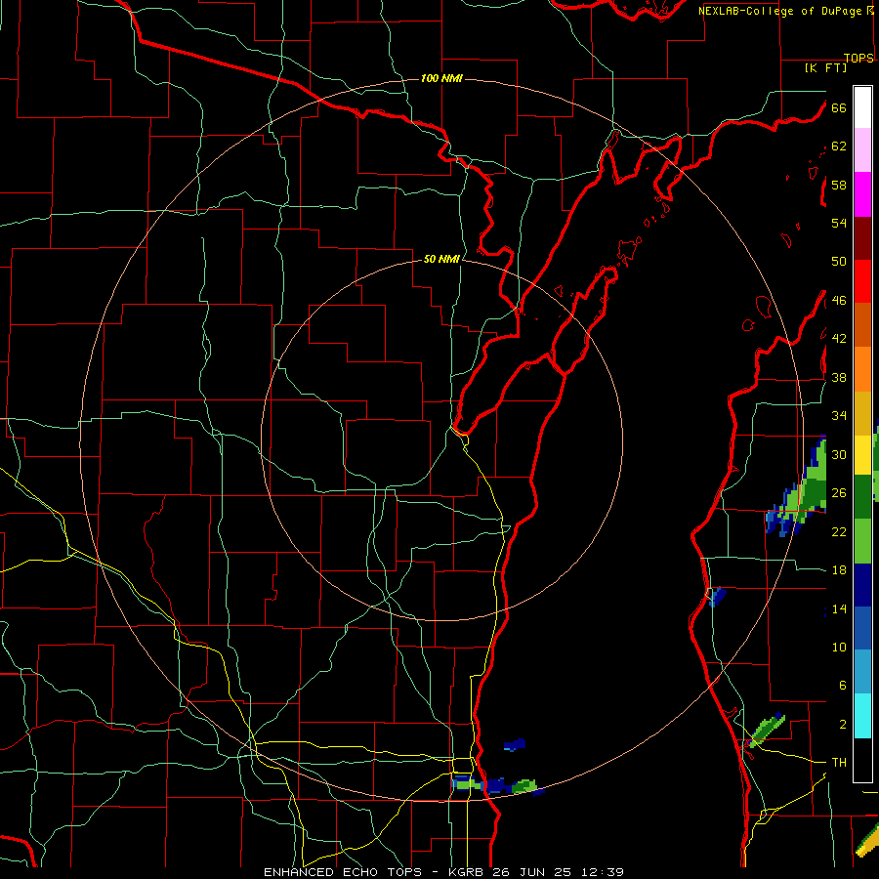Click legend scale number 6
Image resolution: width=879 pixels, height=879 pixels.
tap(842, 685)
